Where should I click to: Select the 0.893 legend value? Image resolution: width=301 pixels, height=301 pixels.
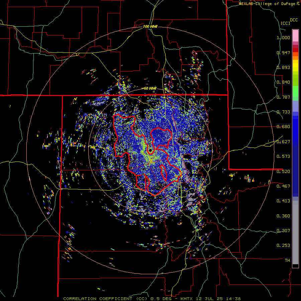click(x=283, y=67)
